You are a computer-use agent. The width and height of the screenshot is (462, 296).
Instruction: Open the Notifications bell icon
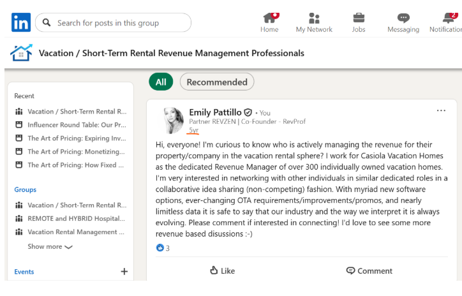[x=448, y=18]
